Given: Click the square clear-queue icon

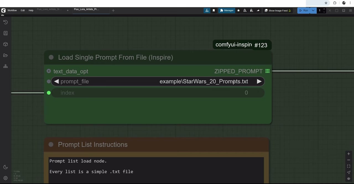Looking at the screenshot, I should click(x=337, y=10).
